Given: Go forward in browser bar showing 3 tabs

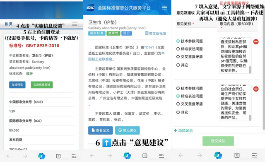Looking at the screenshot, I should click(25, 156).
